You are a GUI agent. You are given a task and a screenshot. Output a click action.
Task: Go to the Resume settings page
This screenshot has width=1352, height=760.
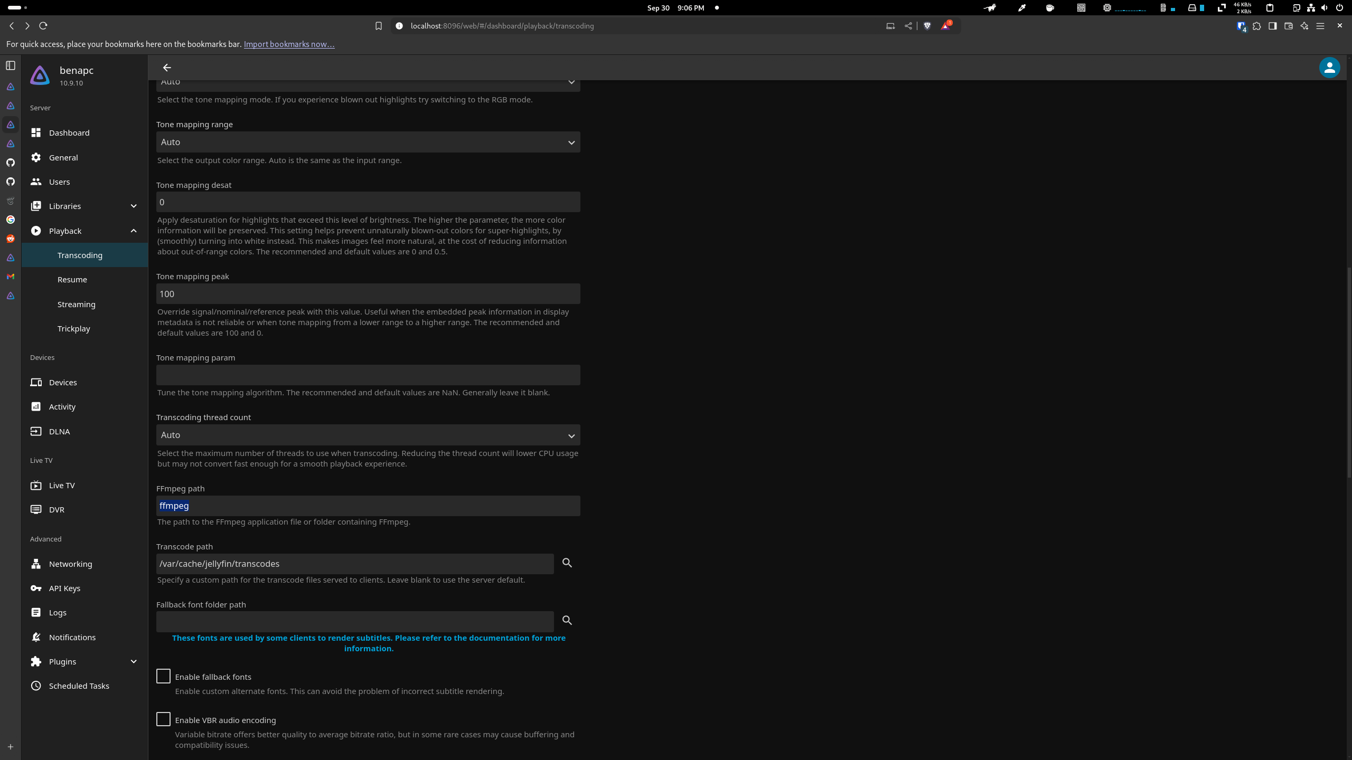72,280
